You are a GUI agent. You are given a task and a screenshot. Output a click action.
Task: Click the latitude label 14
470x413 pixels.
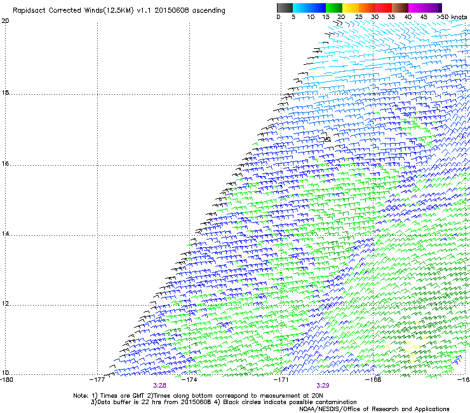tap(5, 234)
